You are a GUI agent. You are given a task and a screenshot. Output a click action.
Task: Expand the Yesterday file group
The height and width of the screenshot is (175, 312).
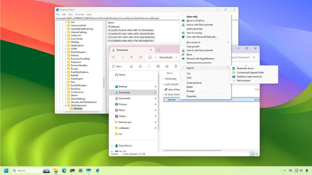(x=163, y=79)
